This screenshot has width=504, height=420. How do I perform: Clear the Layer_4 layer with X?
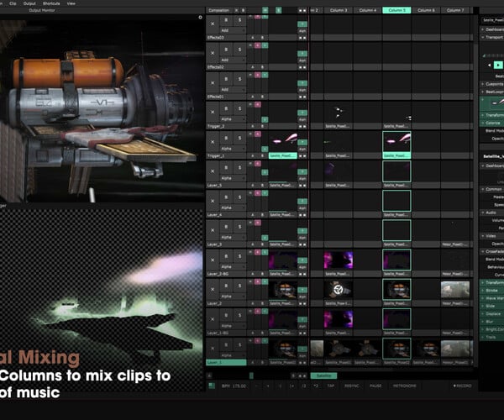(x=213, y=201)
